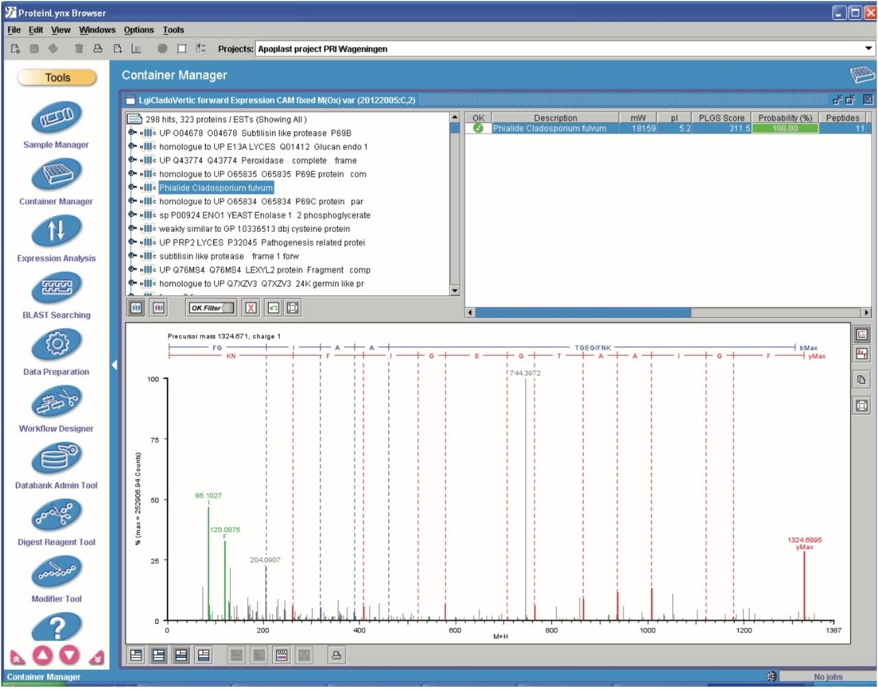The height and width of the screenshot is (689, 878).
Task: Select fourth pane layout button at bottom
Action: (204, 655)
